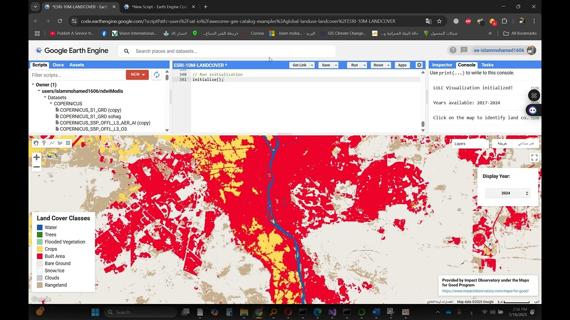This screenshot has width=570, height=320.
Task: Collapse the COPERNICUS folder
Action: pyautogui.click(x=51, y=104)
